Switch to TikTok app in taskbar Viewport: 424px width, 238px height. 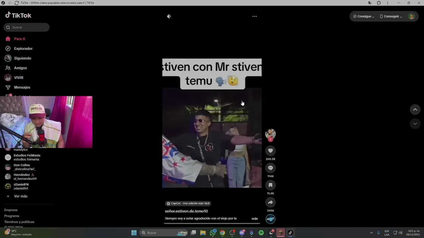pyautogui.click(x=290, y=233)
